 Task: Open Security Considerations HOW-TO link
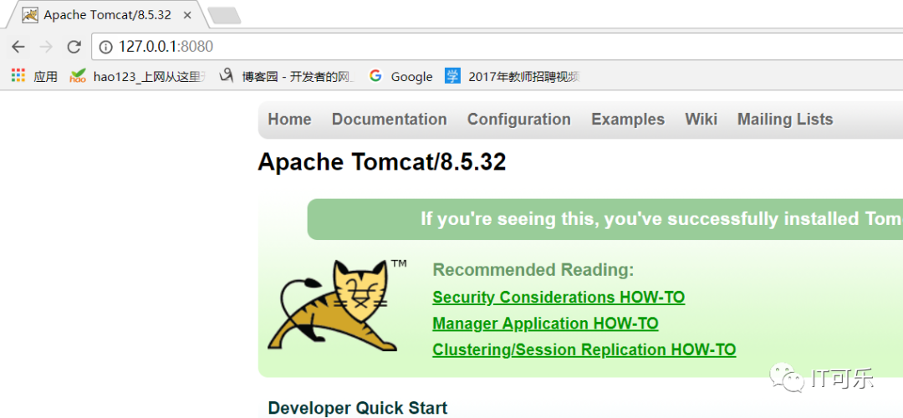coord(559,297)
